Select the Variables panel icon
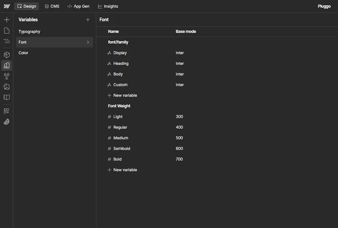The width and height of the screenshot is (338, 228). point(6,65)
